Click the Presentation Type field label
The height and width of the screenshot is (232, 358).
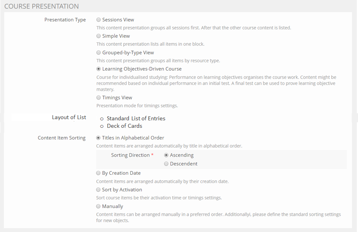coord(65,20)
